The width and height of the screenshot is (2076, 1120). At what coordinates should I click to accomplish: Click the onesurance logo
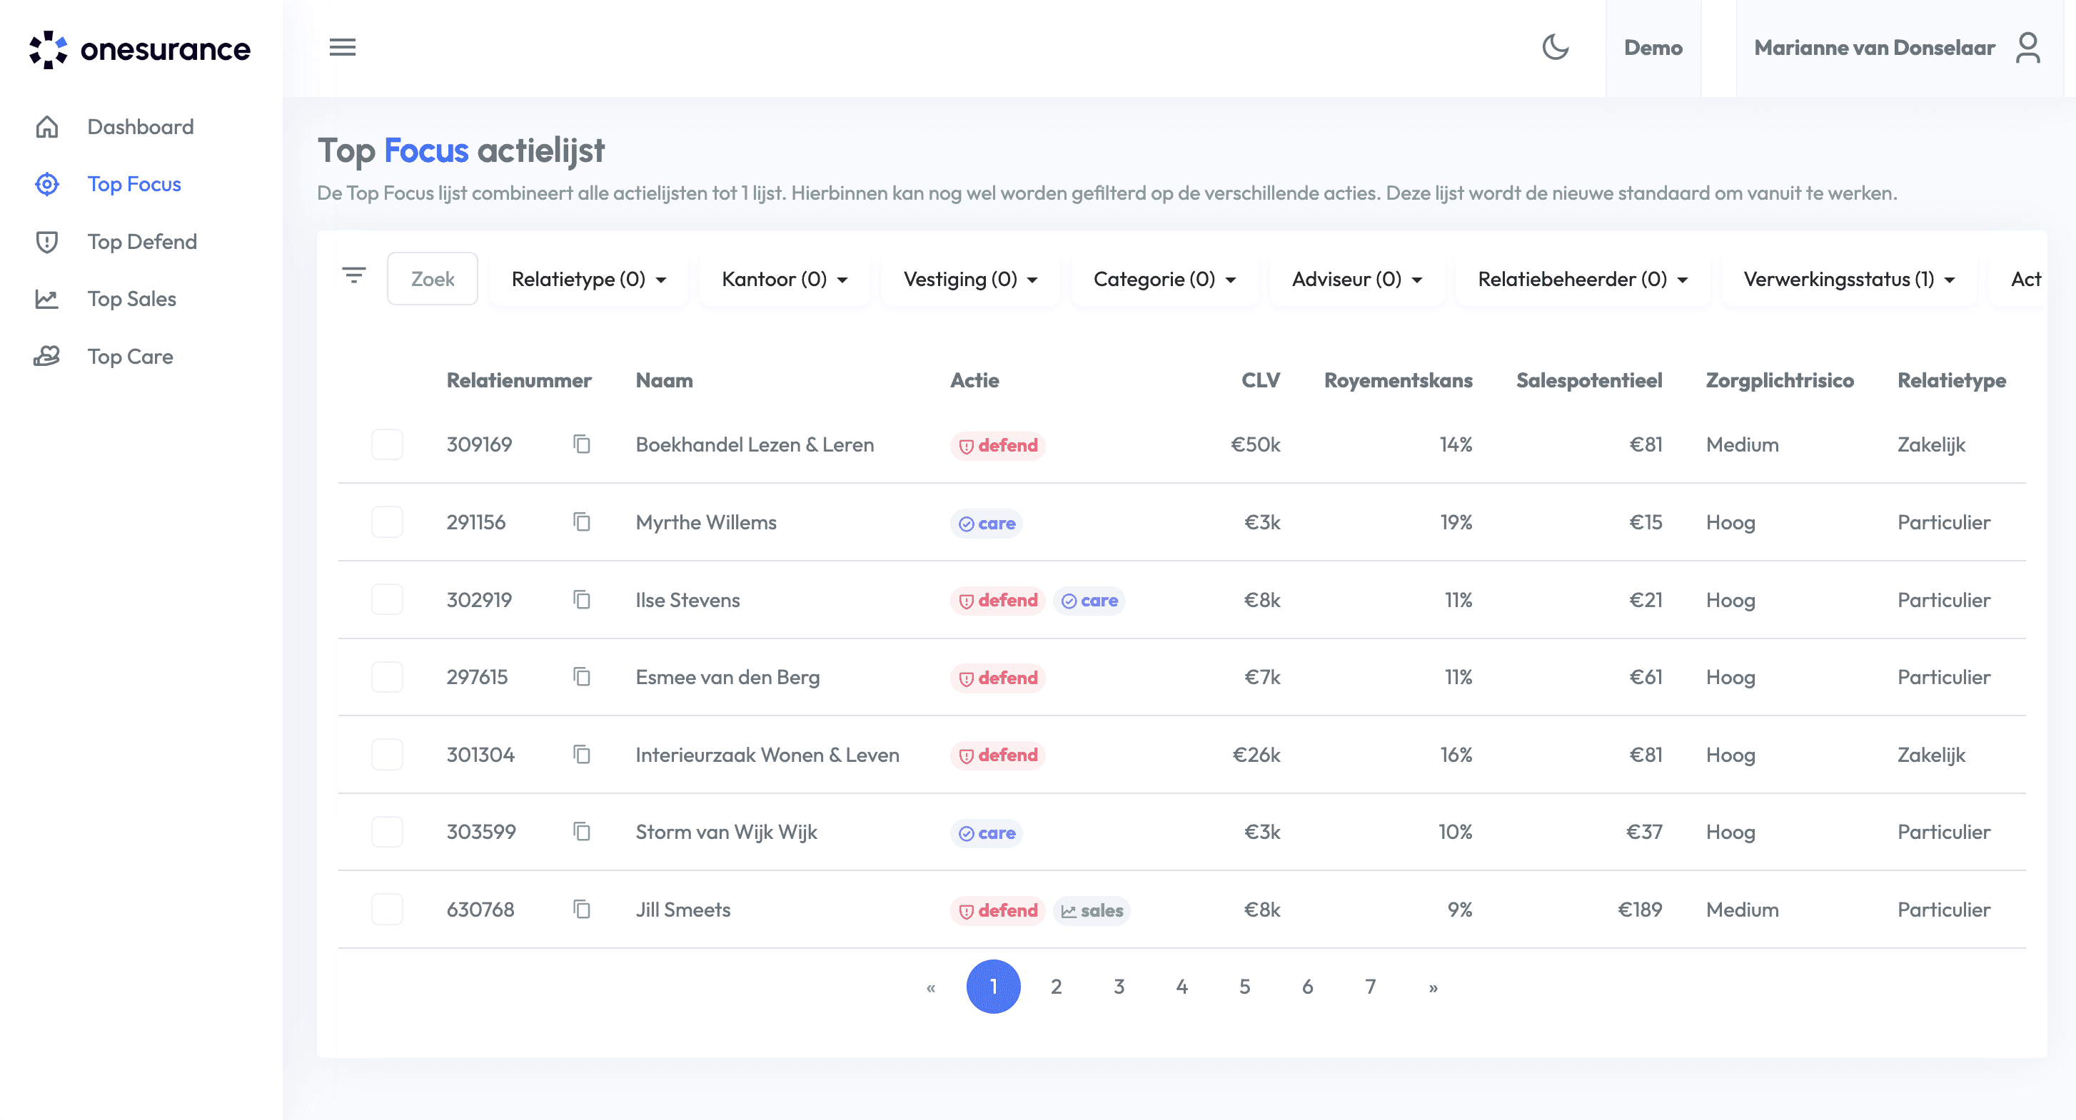pos(140,49)
